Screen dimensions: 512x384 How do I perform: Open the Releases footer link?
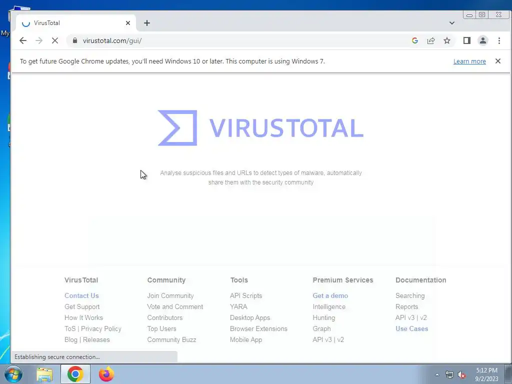click(96, 339)
